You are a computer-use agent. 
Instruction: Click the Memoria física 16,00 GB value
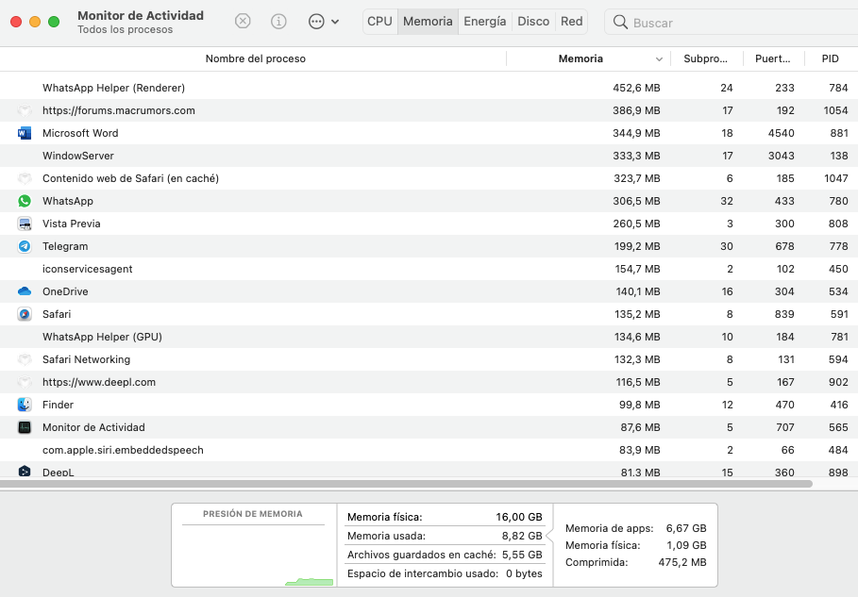(x=519, y=517)
